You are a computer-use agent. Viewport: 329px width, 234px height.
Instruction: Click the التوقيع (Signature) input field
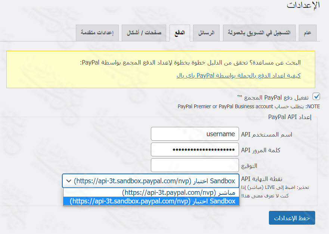point(195,165)
